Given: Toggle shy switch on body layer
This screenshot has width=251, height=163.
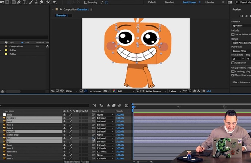Looking at the screenshot, I should (64, 155).
